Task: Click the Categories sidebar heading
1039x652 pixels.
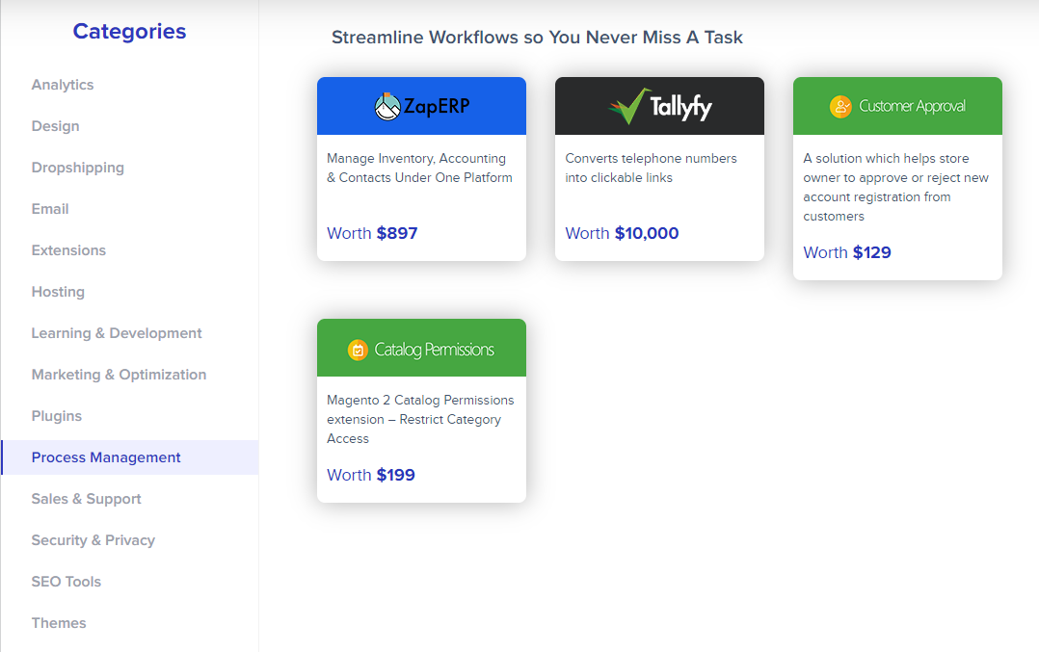Action: coord(129,31)
